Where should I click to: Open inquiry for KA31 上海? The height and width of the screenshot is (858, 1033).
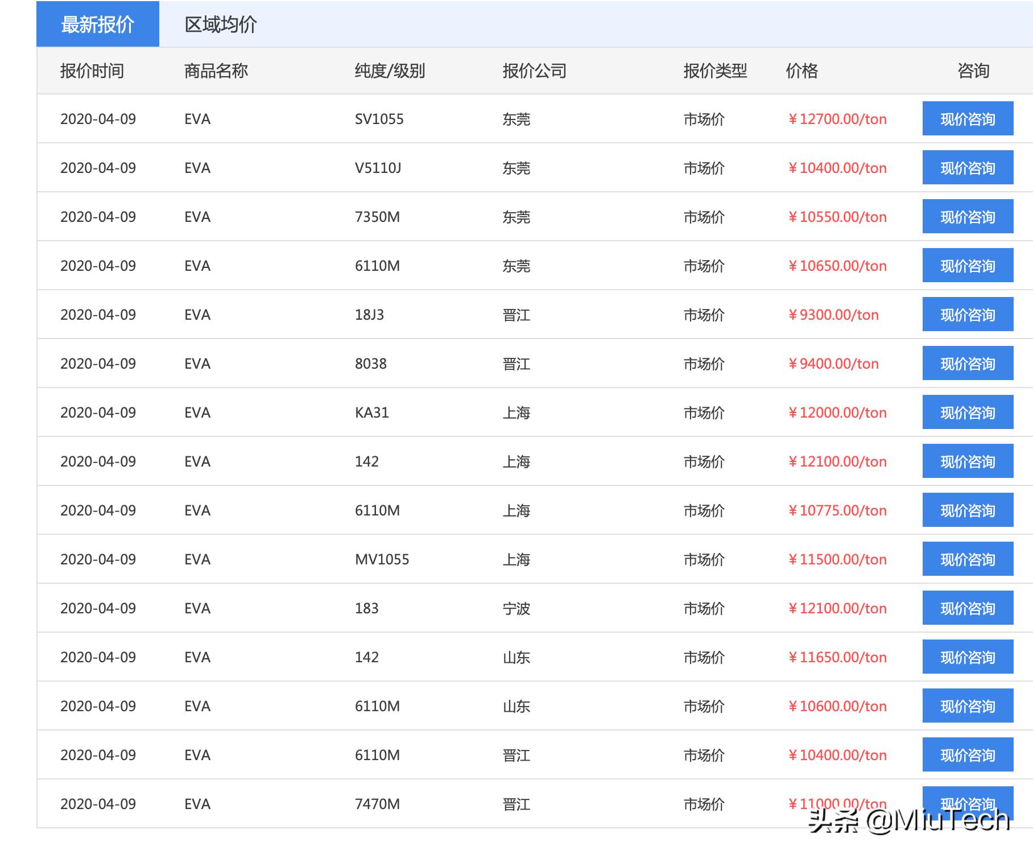968,412
